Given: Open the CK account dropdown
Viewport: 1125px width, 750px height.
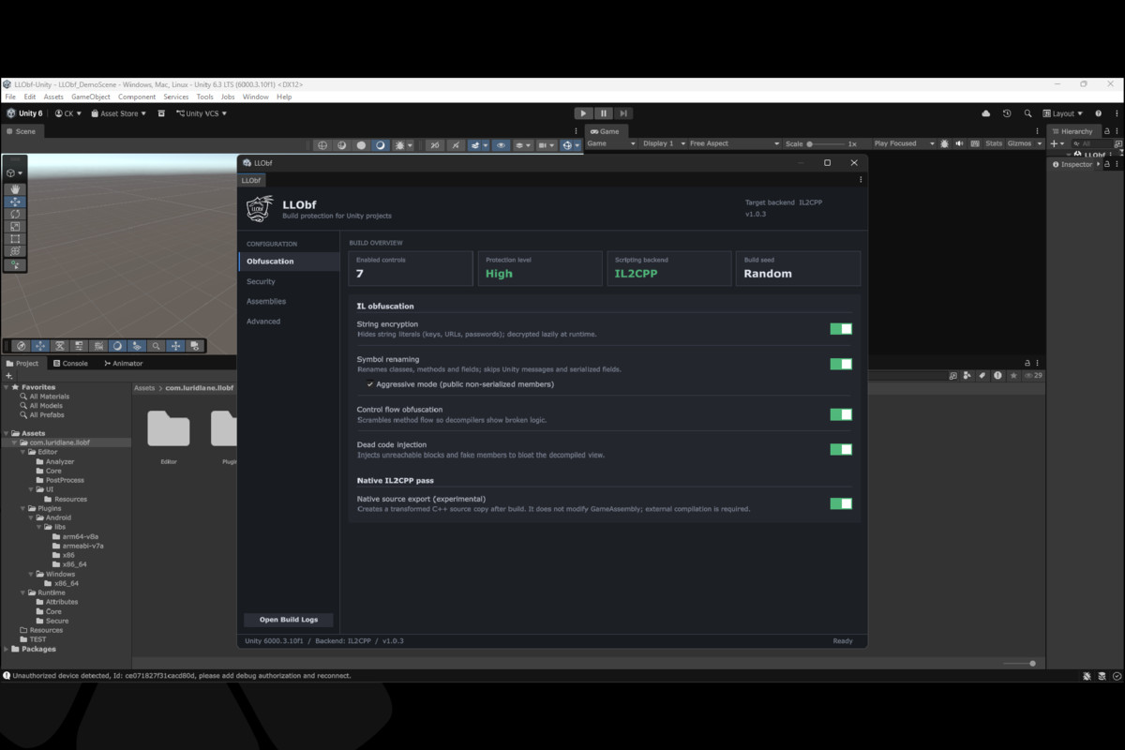Looking at the screenshot, I should click(67, 113).
